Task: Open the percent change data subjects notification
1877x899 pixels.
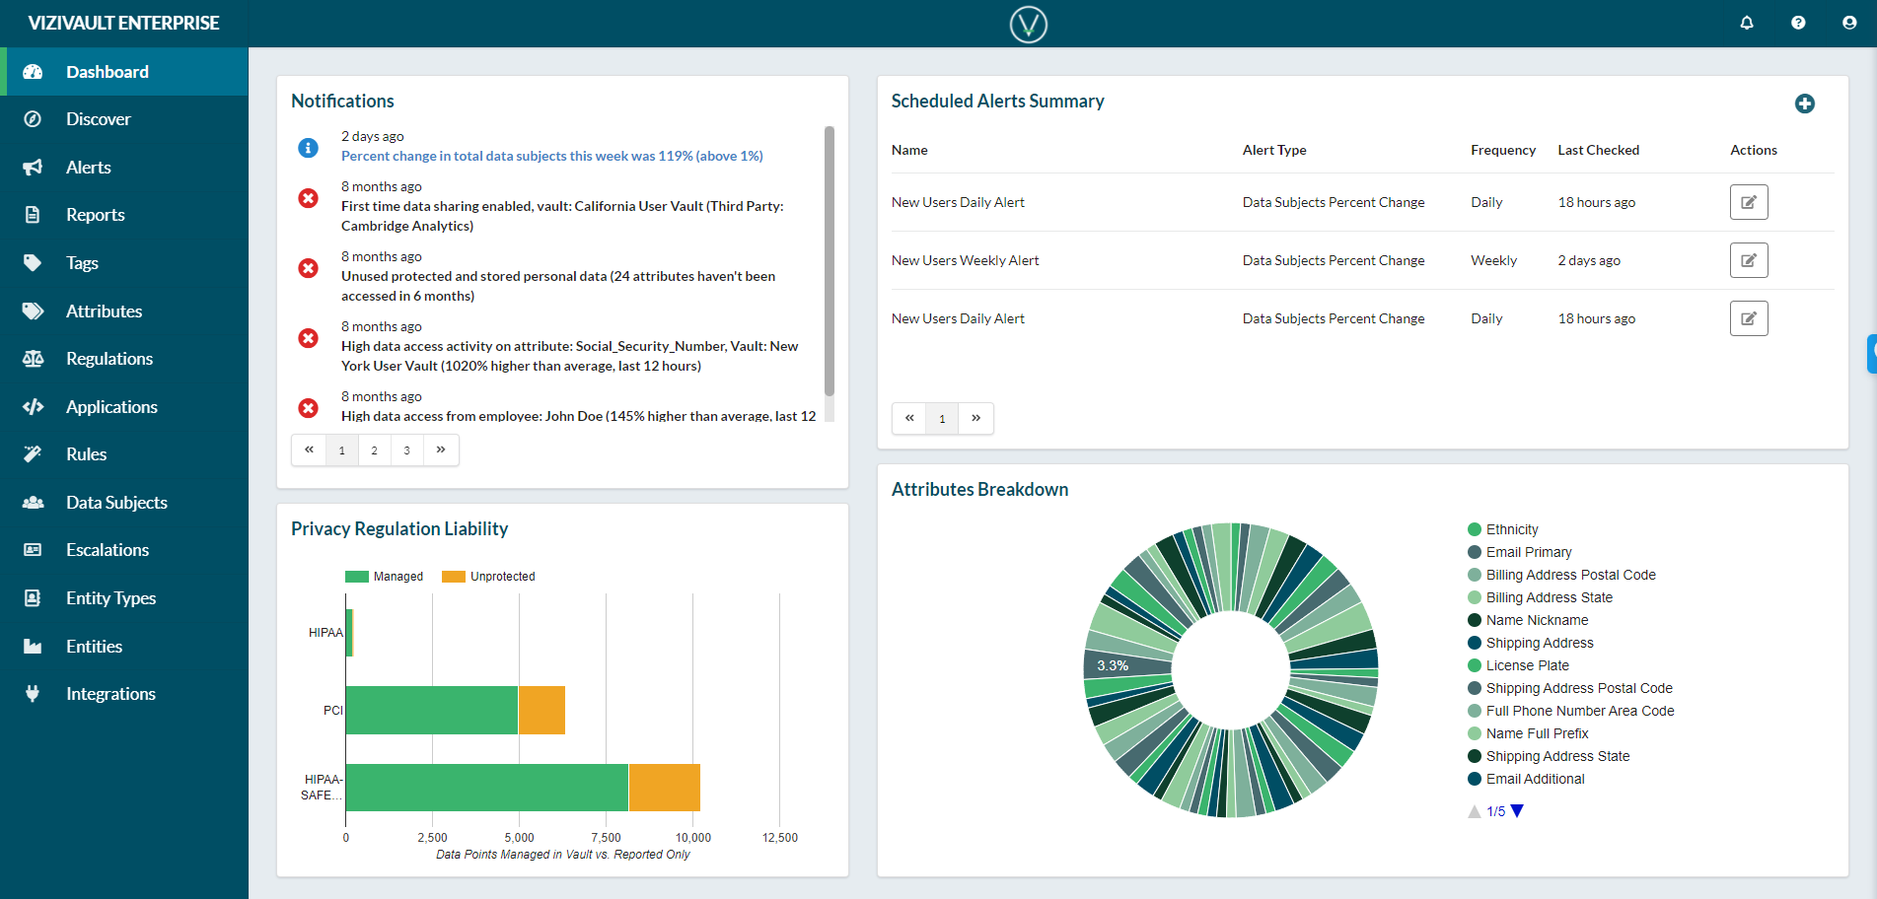Action: pos(551,156)
